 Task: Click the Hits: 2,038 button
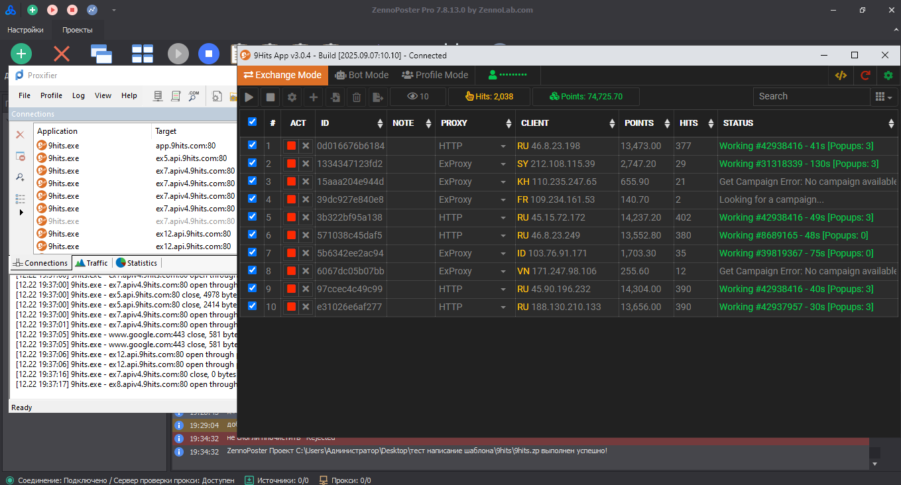point(489,97)
